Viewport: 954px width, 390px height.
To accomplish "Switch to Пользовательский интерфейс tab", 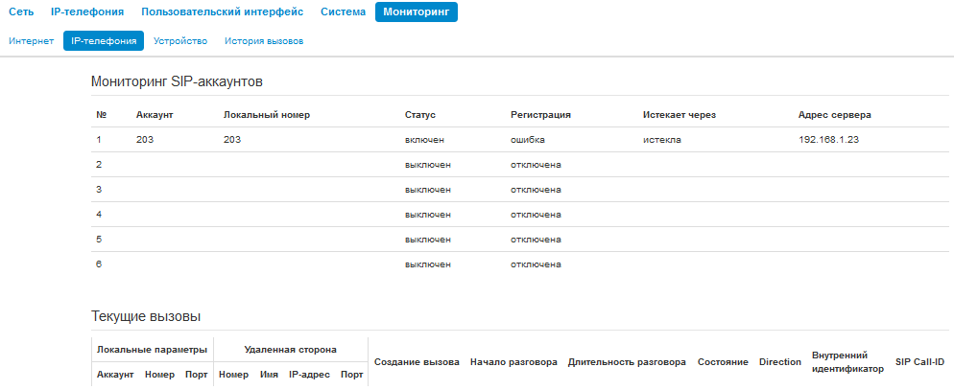I will click(x=222, y=12).
